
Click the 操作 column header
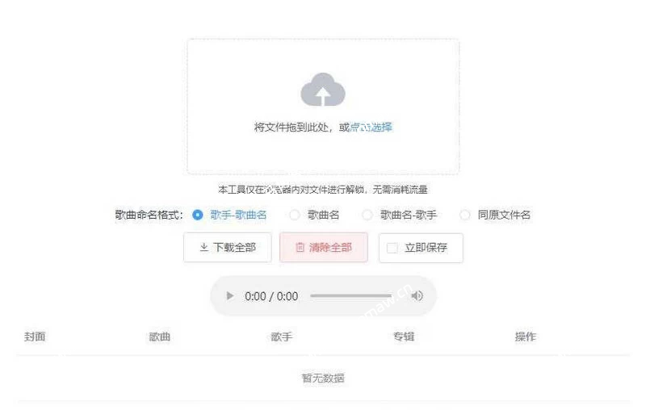pyautogui.click(x=526, y=337)
